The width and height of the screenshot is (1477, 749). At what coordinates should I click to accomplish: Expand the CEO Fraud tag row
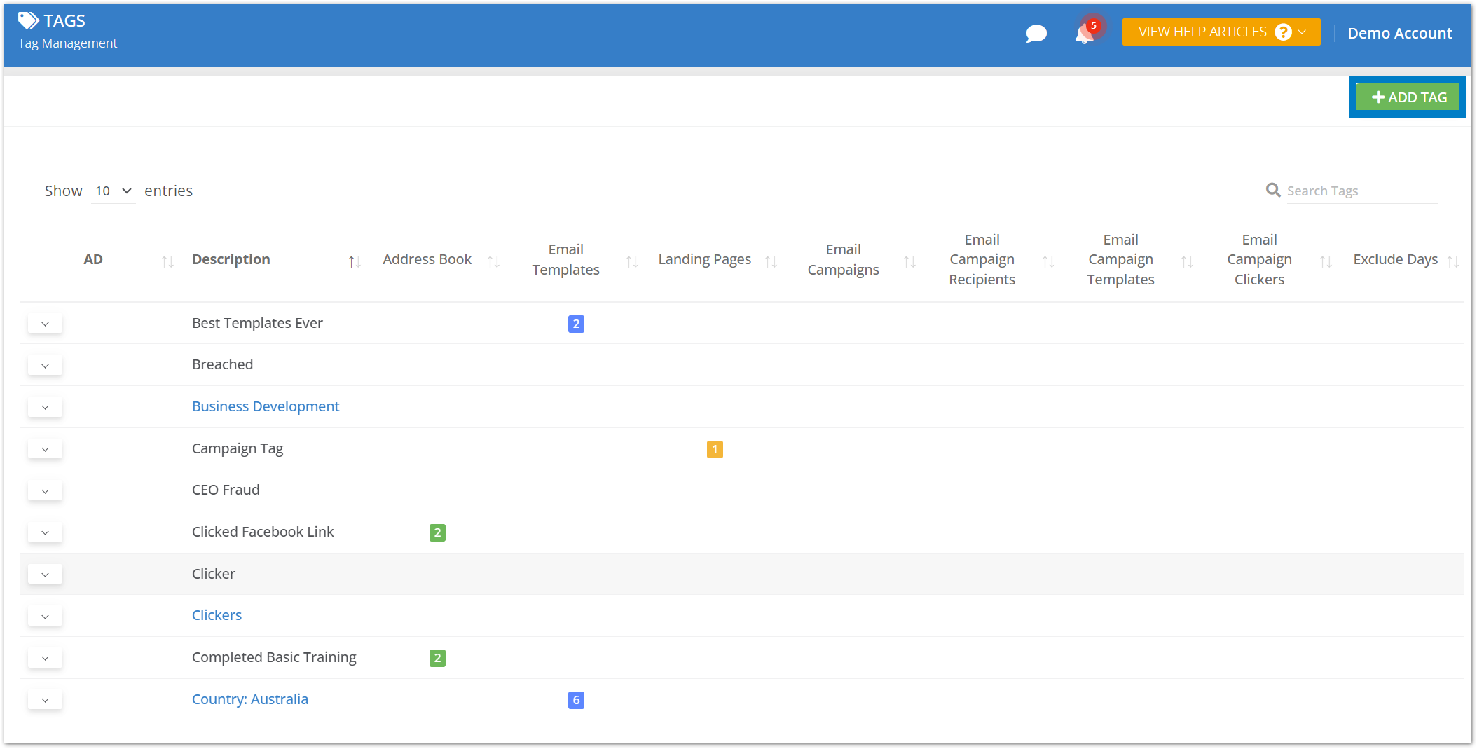click(x=45, y=490)
